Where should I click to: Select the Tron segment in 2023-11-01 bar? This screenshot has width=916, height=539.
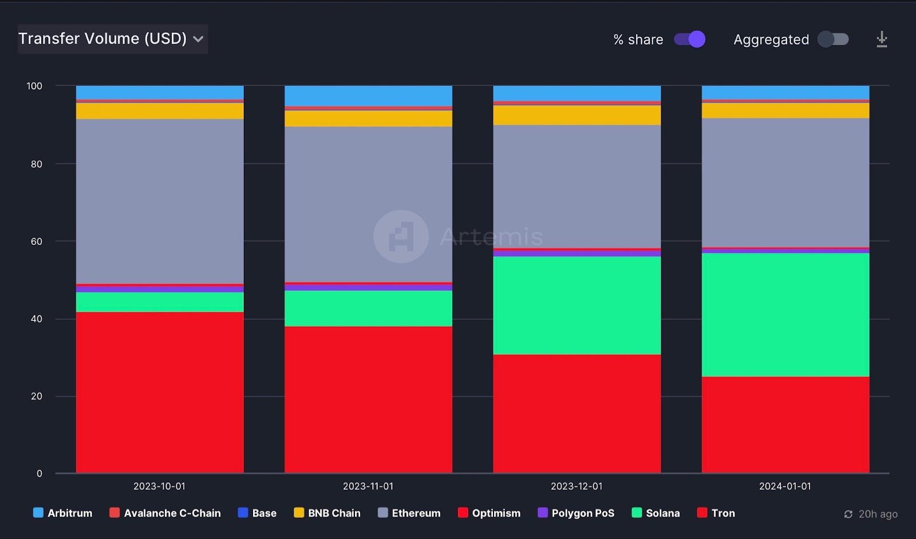point(368,400)
